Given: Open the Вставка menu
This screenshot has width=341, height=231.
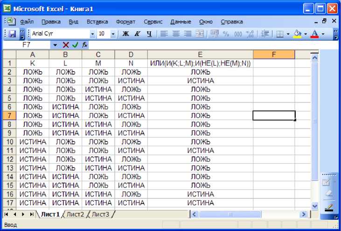Looking at the screenshot, I should (97, 22).
